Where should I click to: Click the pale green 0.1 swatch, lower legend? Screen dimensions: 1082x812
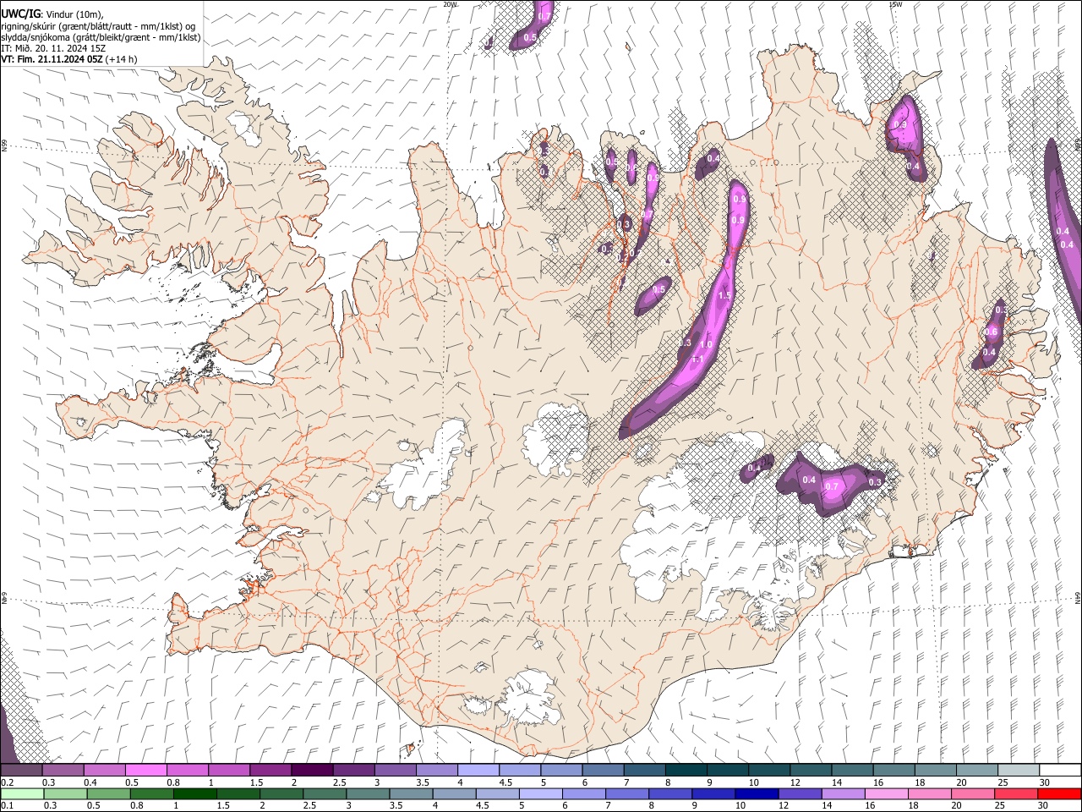(x=22, y=794)
